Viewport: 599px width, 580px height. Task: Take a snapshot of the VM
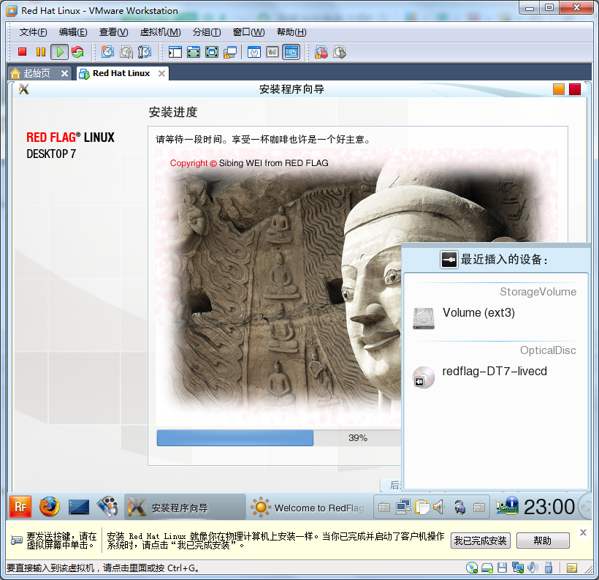pos(107,52)
